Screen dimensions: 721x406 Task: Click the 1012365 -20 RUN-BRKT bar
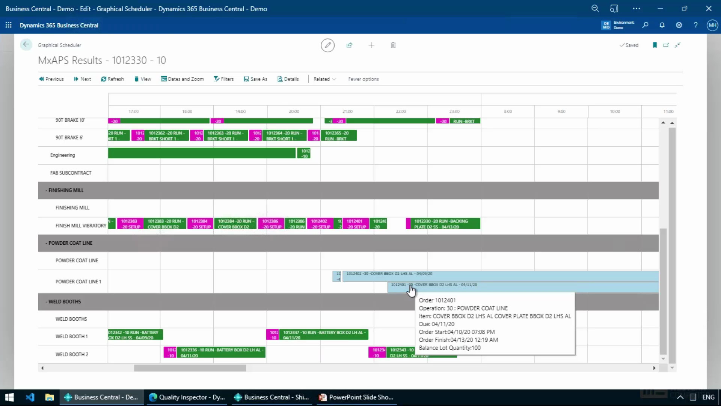coord(339,135)
